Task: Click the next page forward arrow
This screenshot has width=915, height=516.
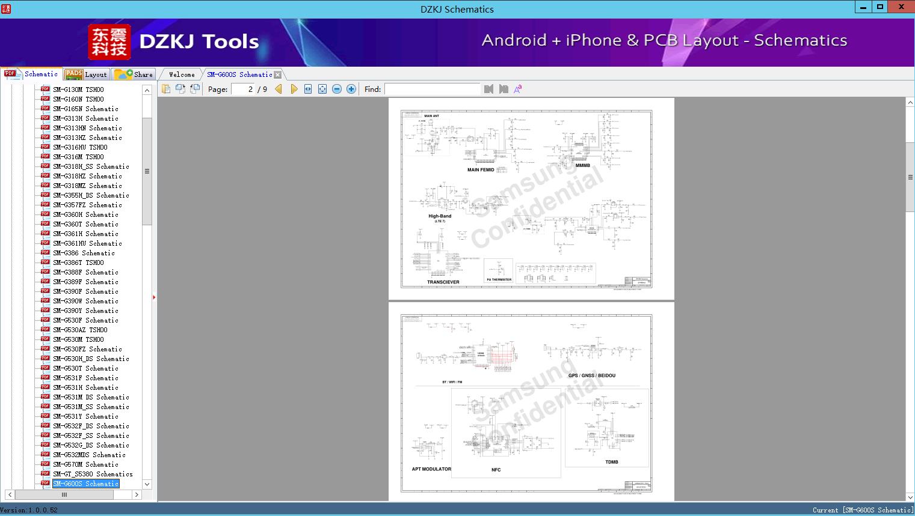Action: [x=294, y=88]
